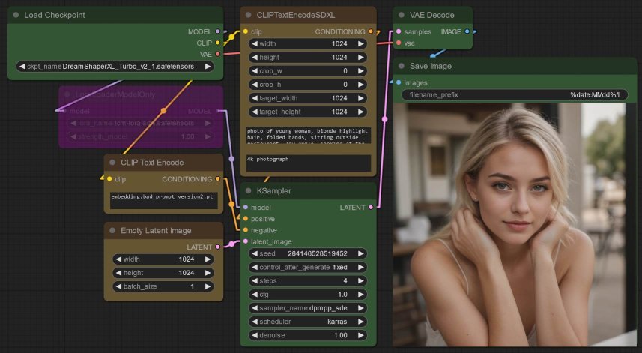Switch to next scheduler with scheduler right arrow
Screen dimensions: 642x353
tap(361, 322)
